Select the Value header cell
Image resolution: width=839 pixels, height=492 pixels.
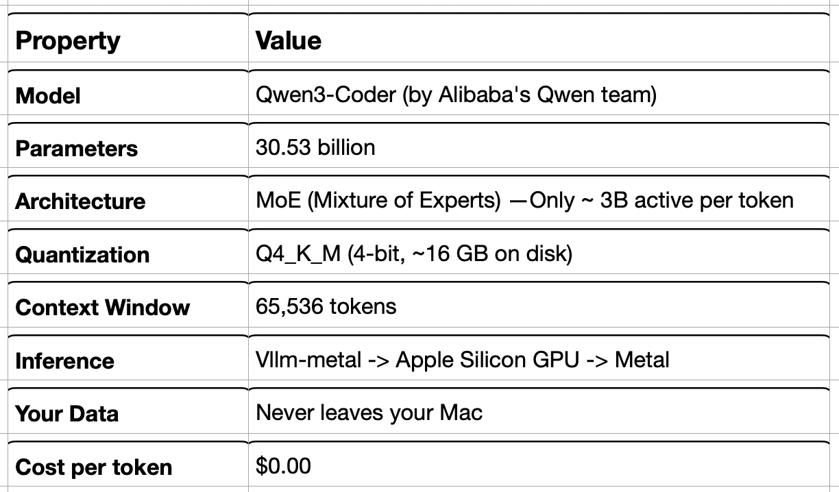[x=539, y=40]
